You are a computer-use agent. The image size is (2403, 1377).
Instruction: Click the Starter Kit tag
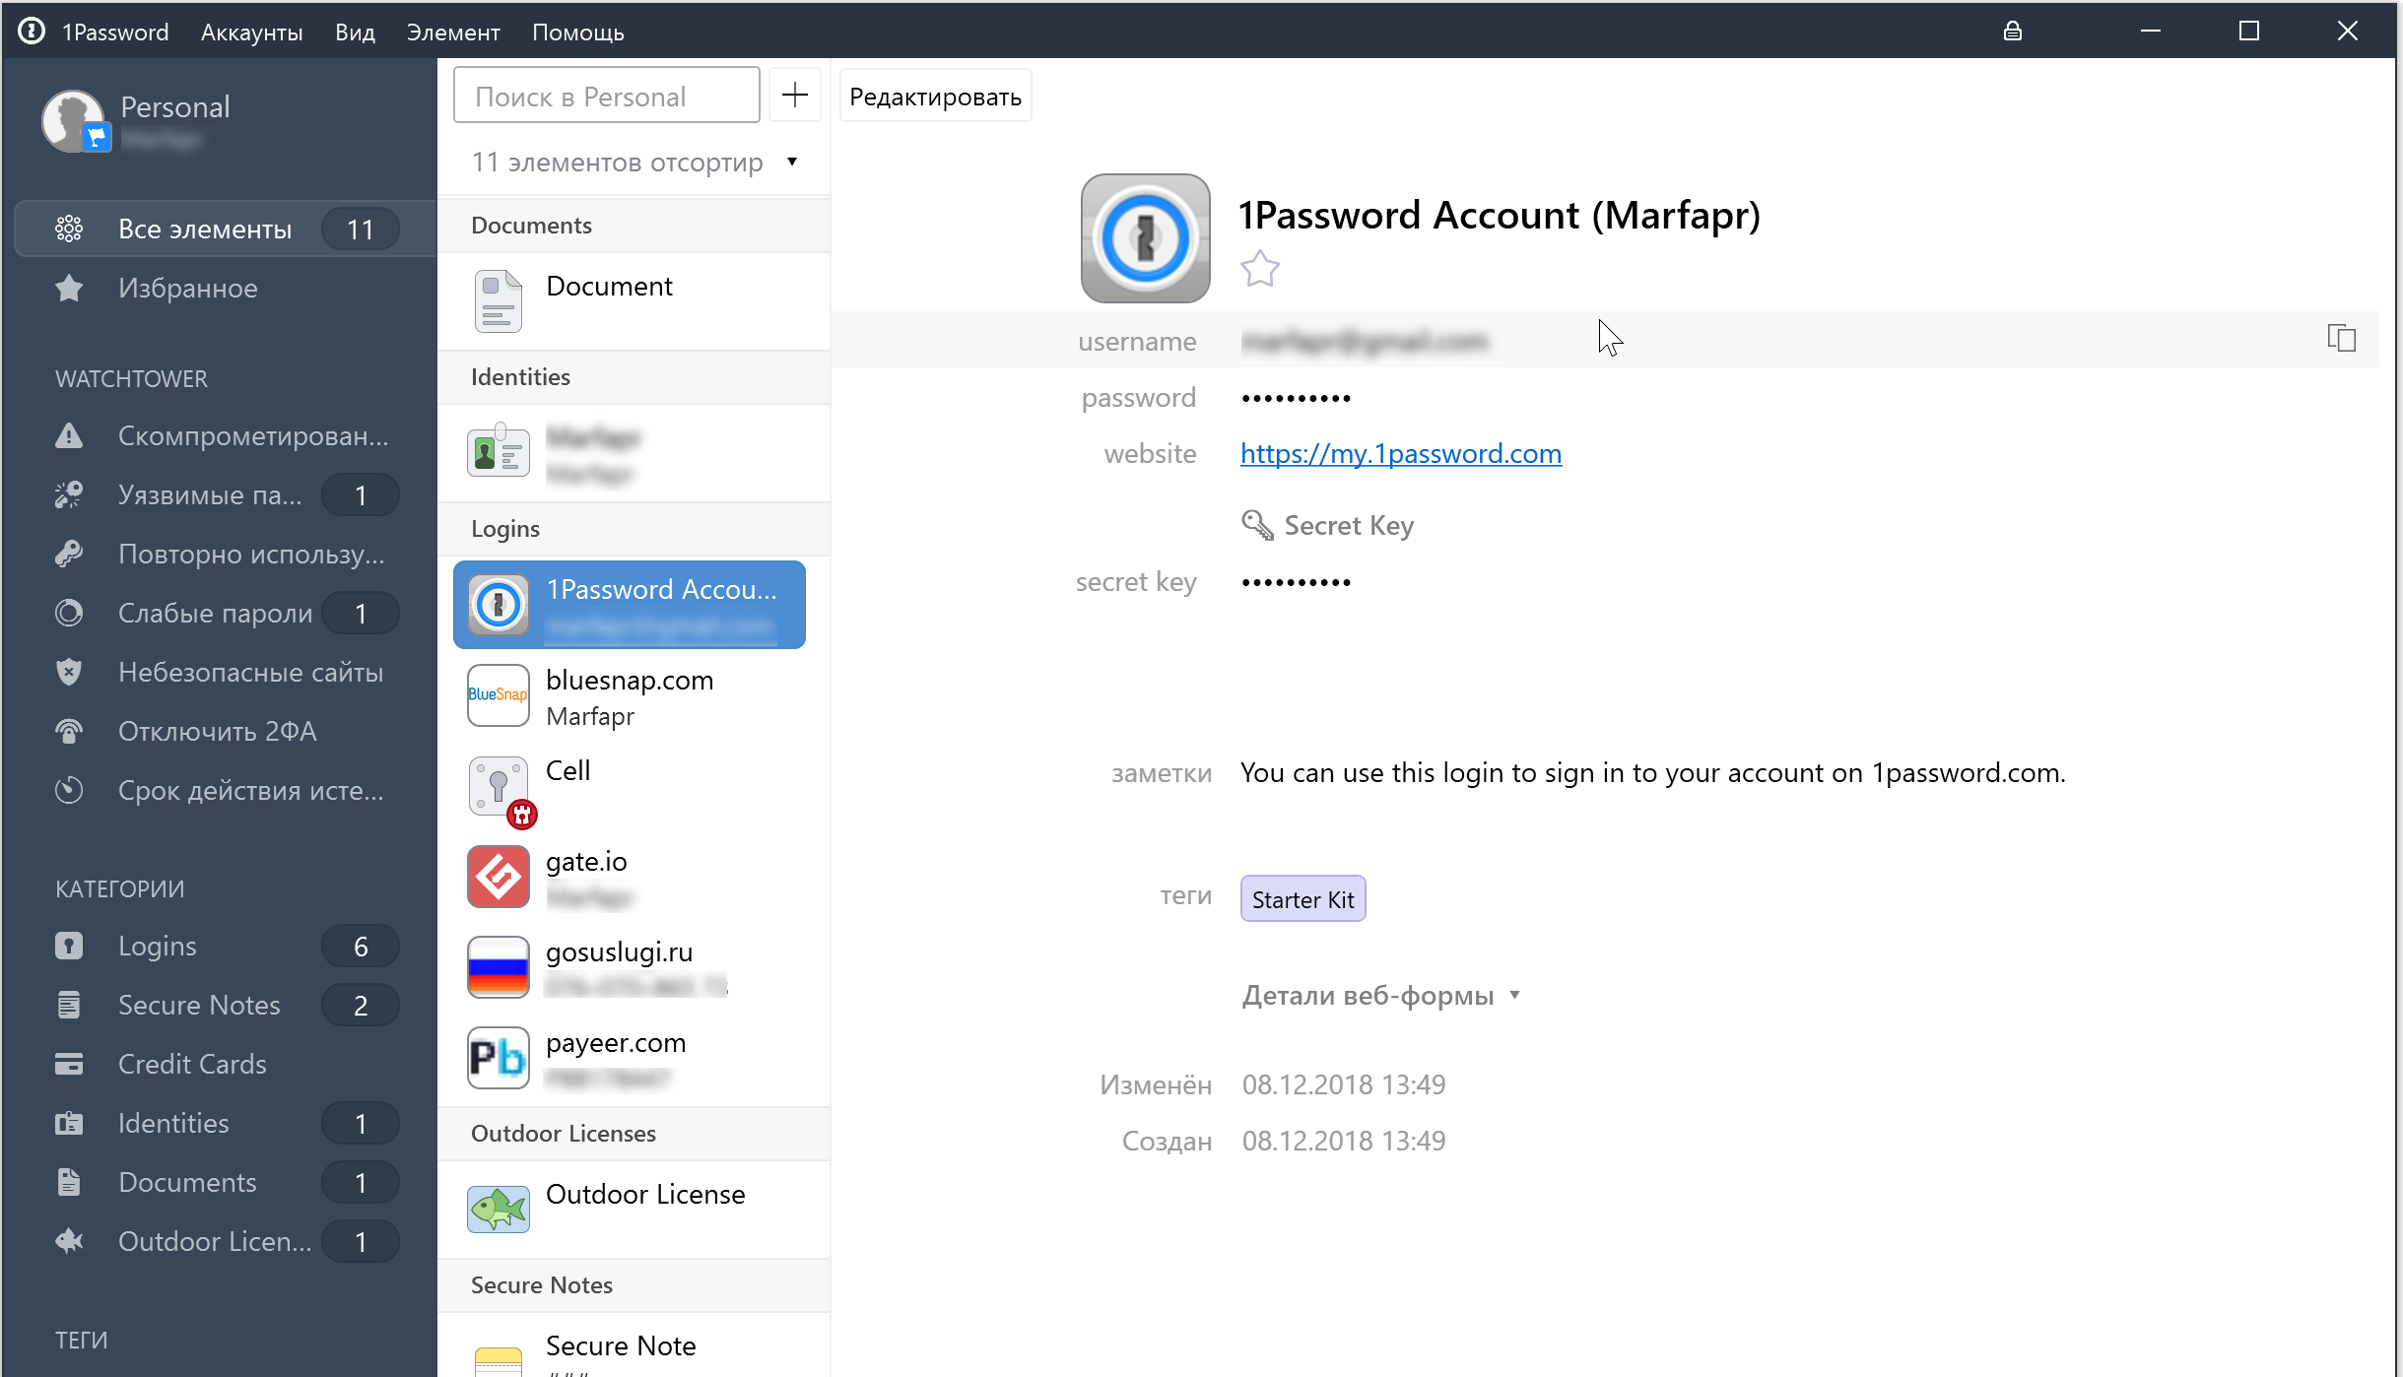(1302, 899)
